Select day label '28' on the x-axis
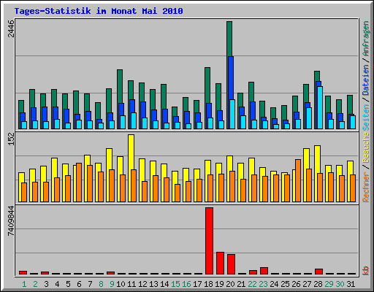This screenshot has height=292, width=374. tap(318, 284)
